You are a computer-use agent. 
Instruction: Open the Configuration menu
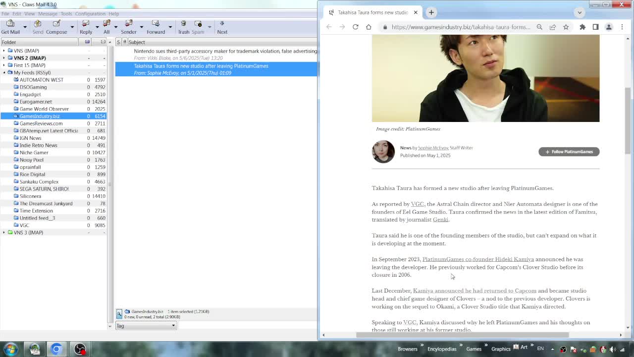click(90, 14)
